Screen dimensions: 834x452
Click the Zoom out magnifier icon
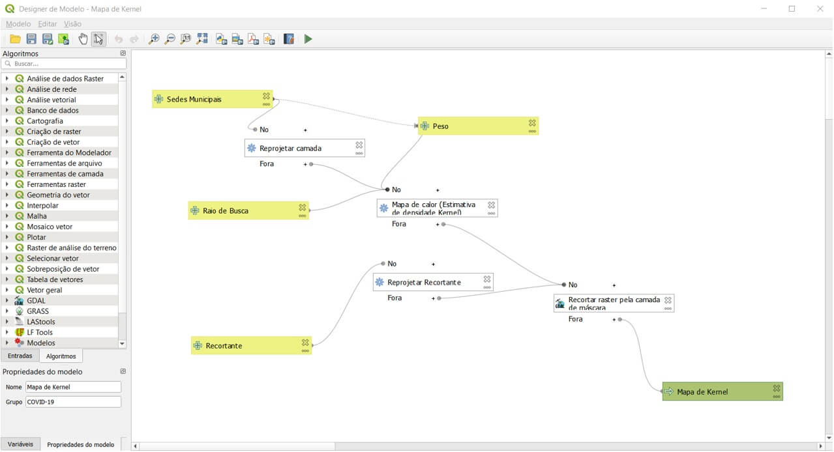[170, 39]
